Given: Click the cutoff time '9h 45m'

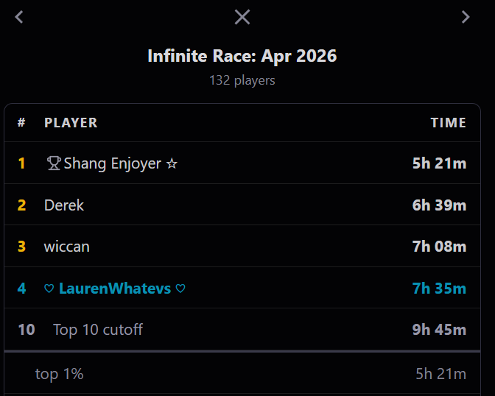Looking at the screenshot, I should [x=439, y=330].
